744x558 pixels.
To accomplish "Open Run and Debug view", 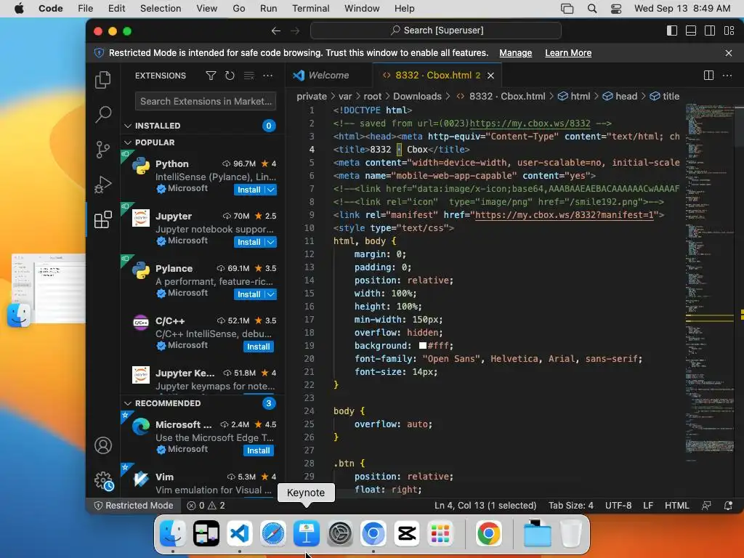I will tap(102, 185).
